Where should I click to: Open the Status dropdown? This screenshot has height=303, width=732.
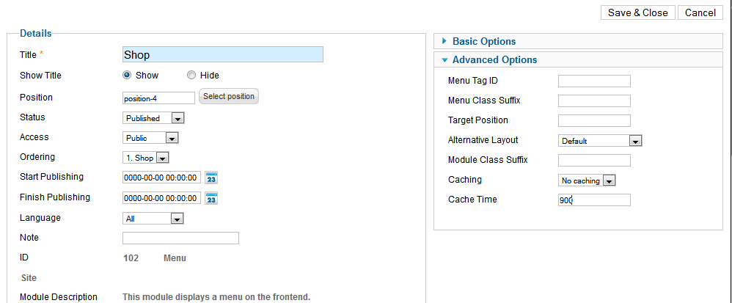(153, 118)
